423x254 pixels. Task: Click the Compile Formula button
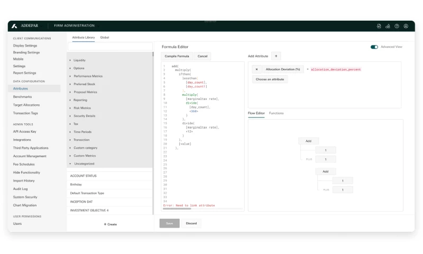(177, 56)
